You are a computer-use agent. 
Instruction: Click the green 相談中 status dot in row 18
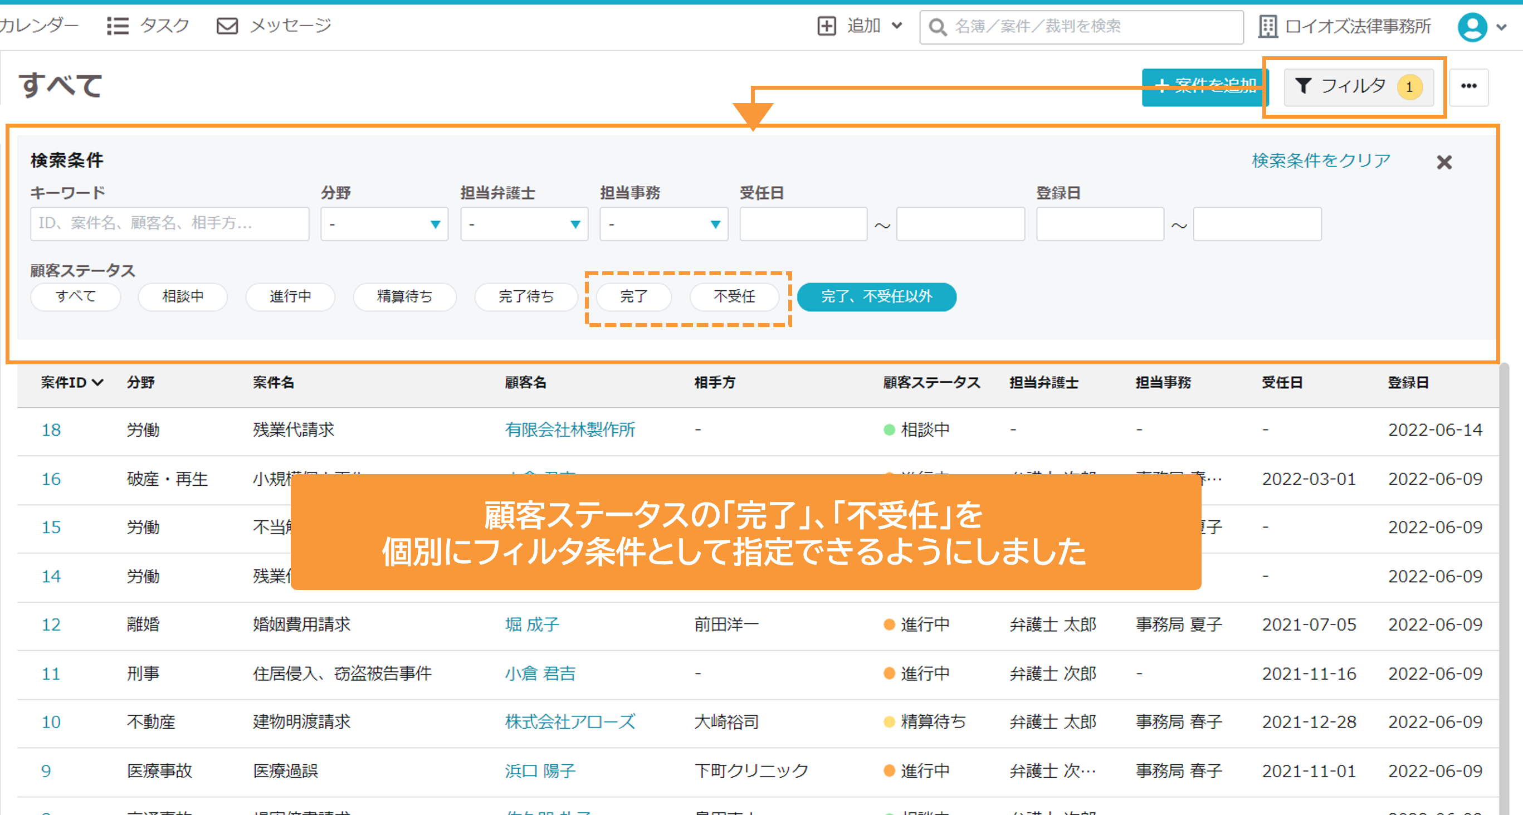889,430
